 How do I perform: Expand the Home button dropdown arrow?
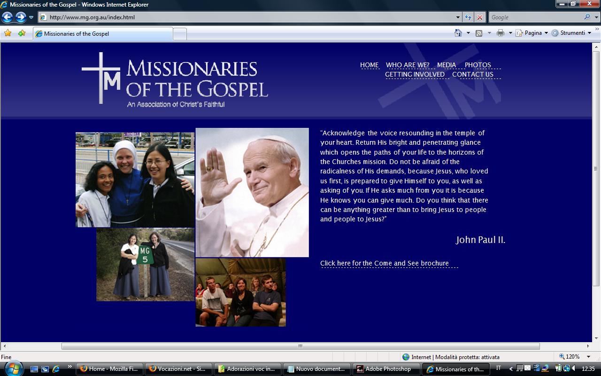coord(468,33)
